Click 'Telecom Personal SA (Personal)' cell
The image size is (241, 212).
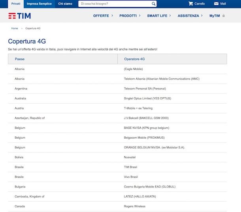(x=145, y=89)
